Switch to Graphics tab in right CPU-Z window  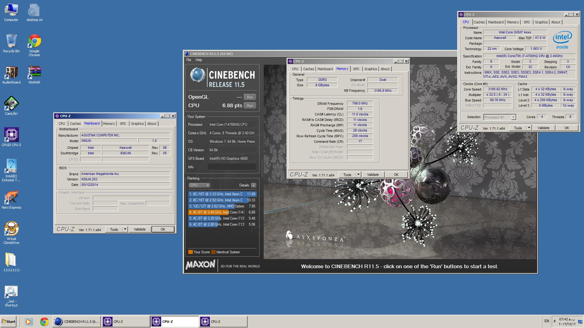(x=541, y=22)
